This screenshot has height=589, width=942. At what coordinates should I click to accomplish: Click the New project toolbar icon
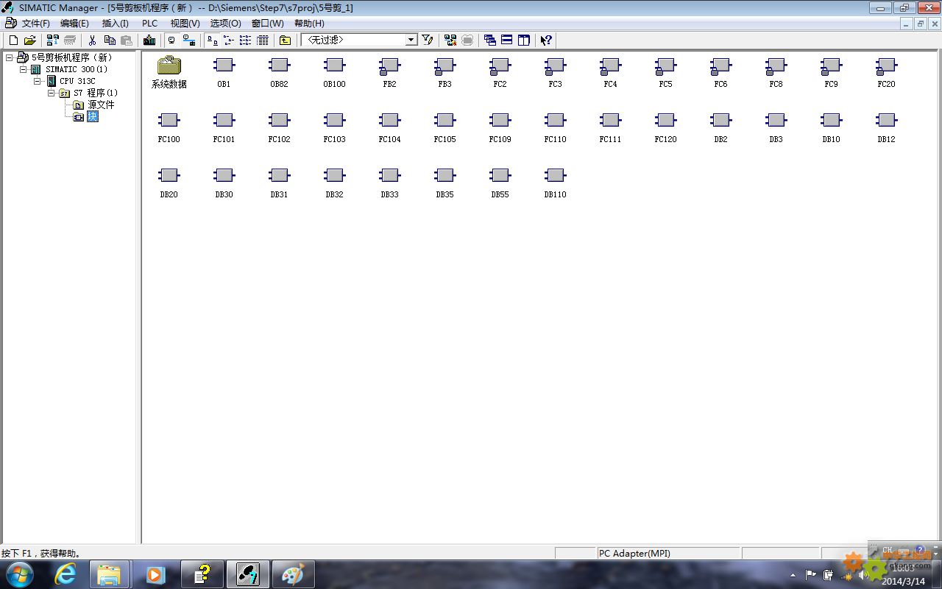pos(13,40)
